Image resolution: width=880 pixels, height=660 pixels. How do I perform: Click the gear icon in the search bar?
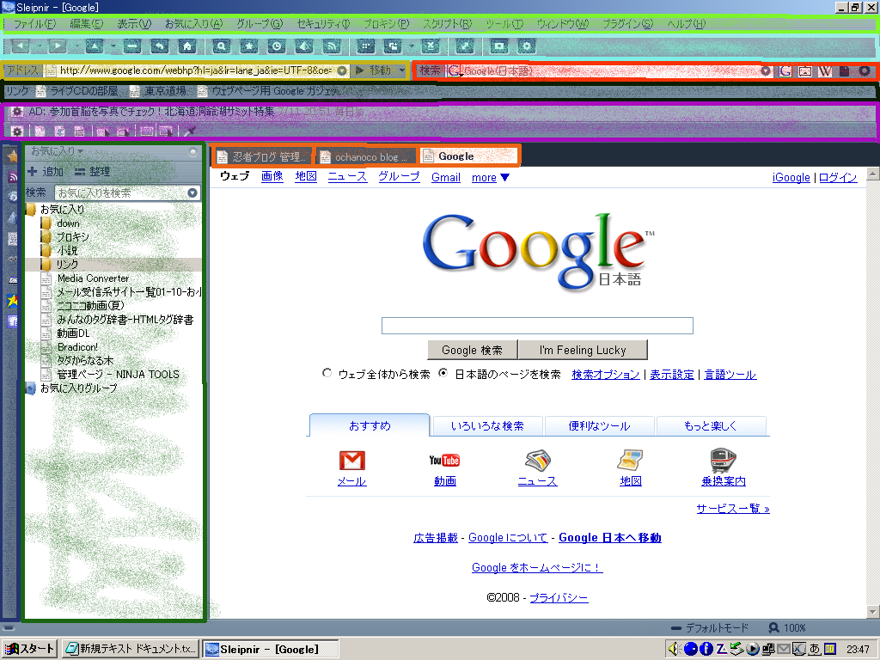coord(865,70)
